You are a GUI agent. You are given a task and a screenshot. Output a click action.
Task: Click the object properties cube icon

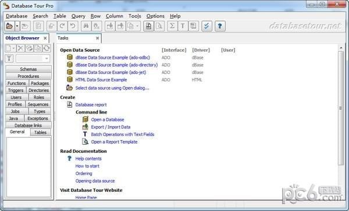coord(29,48)
